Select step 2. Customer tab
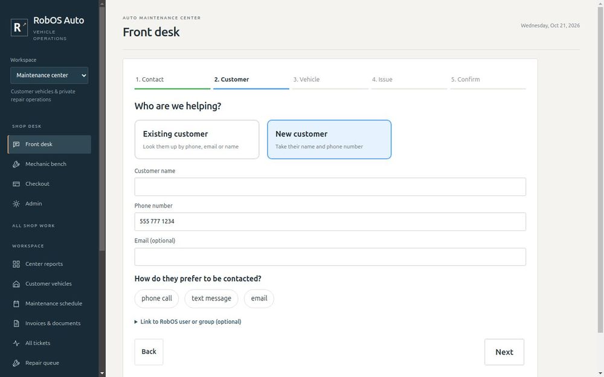This screenshot has height=377, width=604. 251,81
